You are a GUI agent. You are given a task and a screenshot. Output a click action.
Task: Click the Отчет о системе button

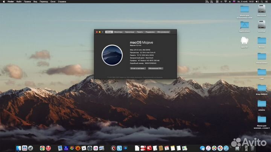[138, 68]
